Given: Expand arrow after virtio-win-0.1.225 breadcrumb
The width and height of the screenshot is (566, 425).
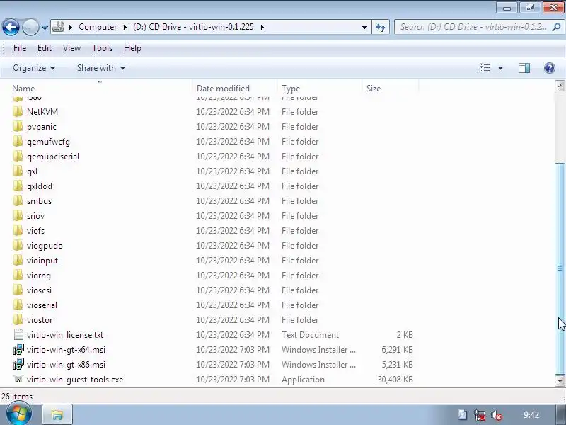Looking at the screenshot, I should tap(262, 27).
